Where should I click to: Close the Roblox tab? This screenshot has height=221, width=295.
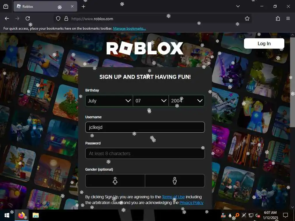coord(72,6)
